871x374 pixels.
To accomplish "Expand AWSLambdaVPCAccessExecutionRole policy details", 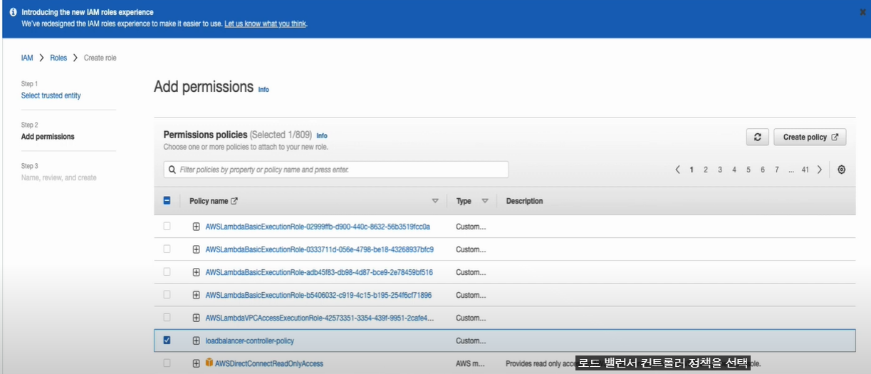I will 197,318.
